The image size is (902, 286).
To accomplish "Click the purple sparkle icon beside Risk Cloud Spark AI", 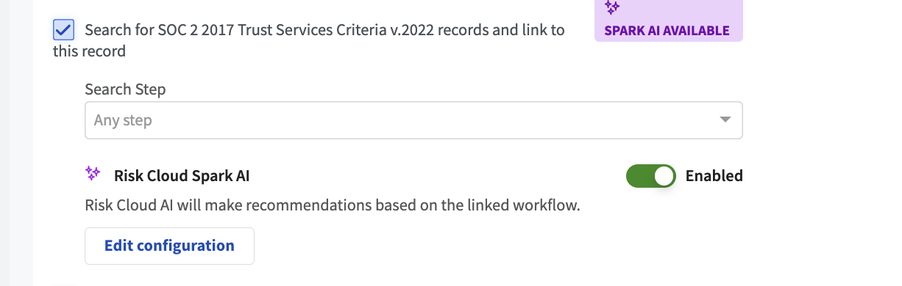I will click(93, 174).
